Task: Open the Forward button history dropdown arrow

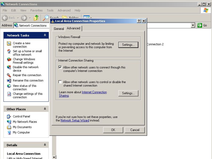Action: [30, 18]
